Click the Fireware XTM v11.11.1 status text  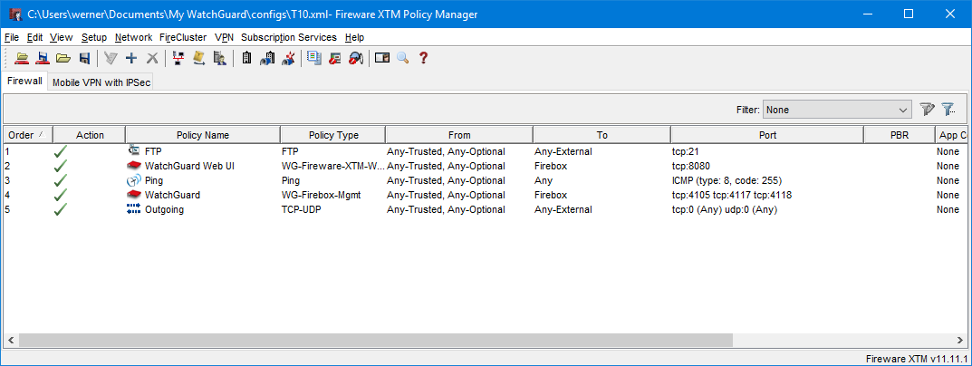[x=916, y=359]
